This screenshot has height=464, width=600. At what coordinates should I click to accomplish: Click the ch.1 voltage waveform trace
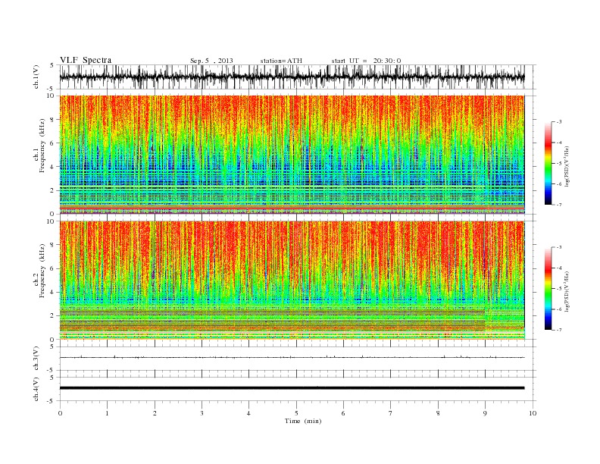pos(292,77)
